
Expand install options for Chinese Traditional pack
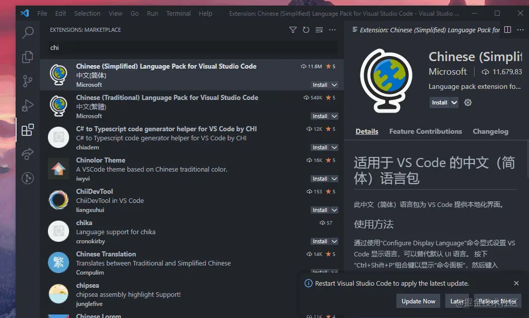[x=334, y=116]
